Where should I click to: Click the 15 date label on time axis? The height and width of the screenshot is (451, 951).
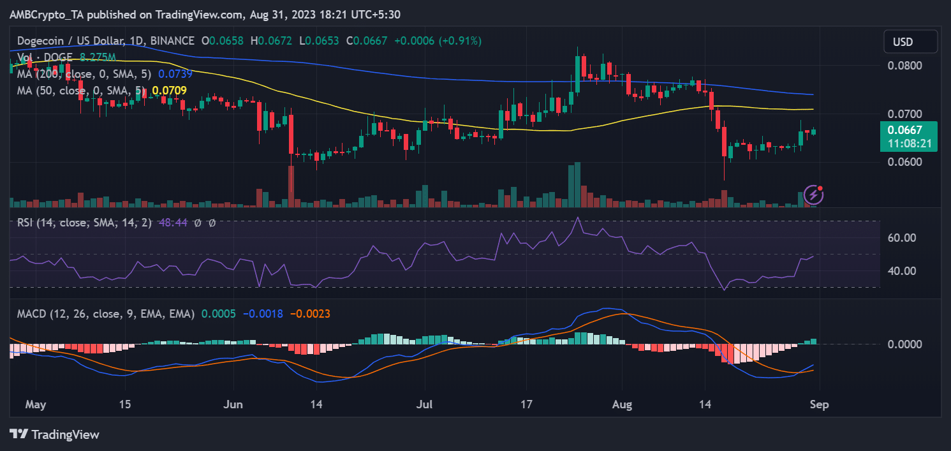pos(125,404)
